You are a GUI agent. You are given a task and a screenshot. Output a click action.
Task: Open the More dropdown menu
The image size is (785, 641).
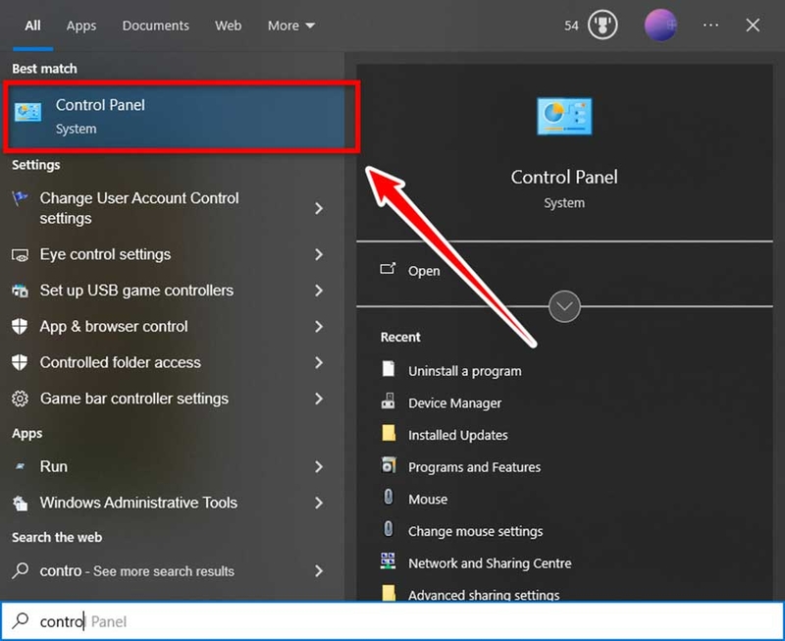[x=290, y=26]
